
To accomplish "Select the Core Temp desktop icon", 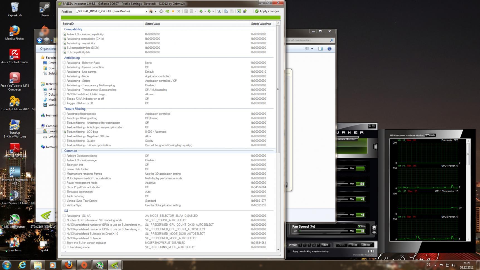I will [15, 244].
